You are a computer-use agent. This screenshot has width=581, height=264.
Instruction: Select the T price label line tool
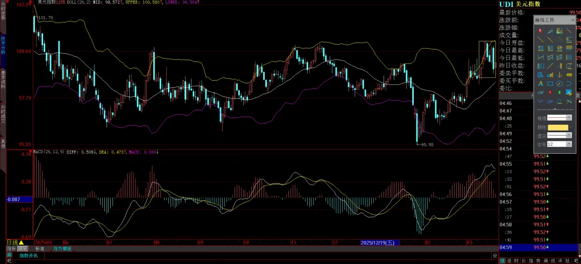tap(541, 48)
